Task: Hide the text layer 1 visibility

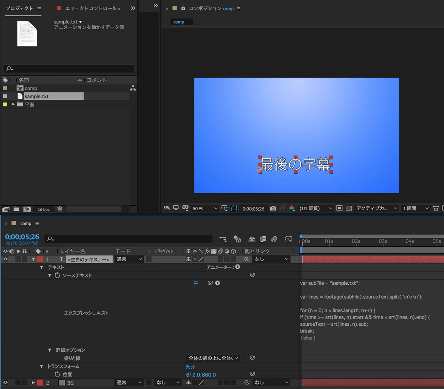Action: click(x=5, y=259)
